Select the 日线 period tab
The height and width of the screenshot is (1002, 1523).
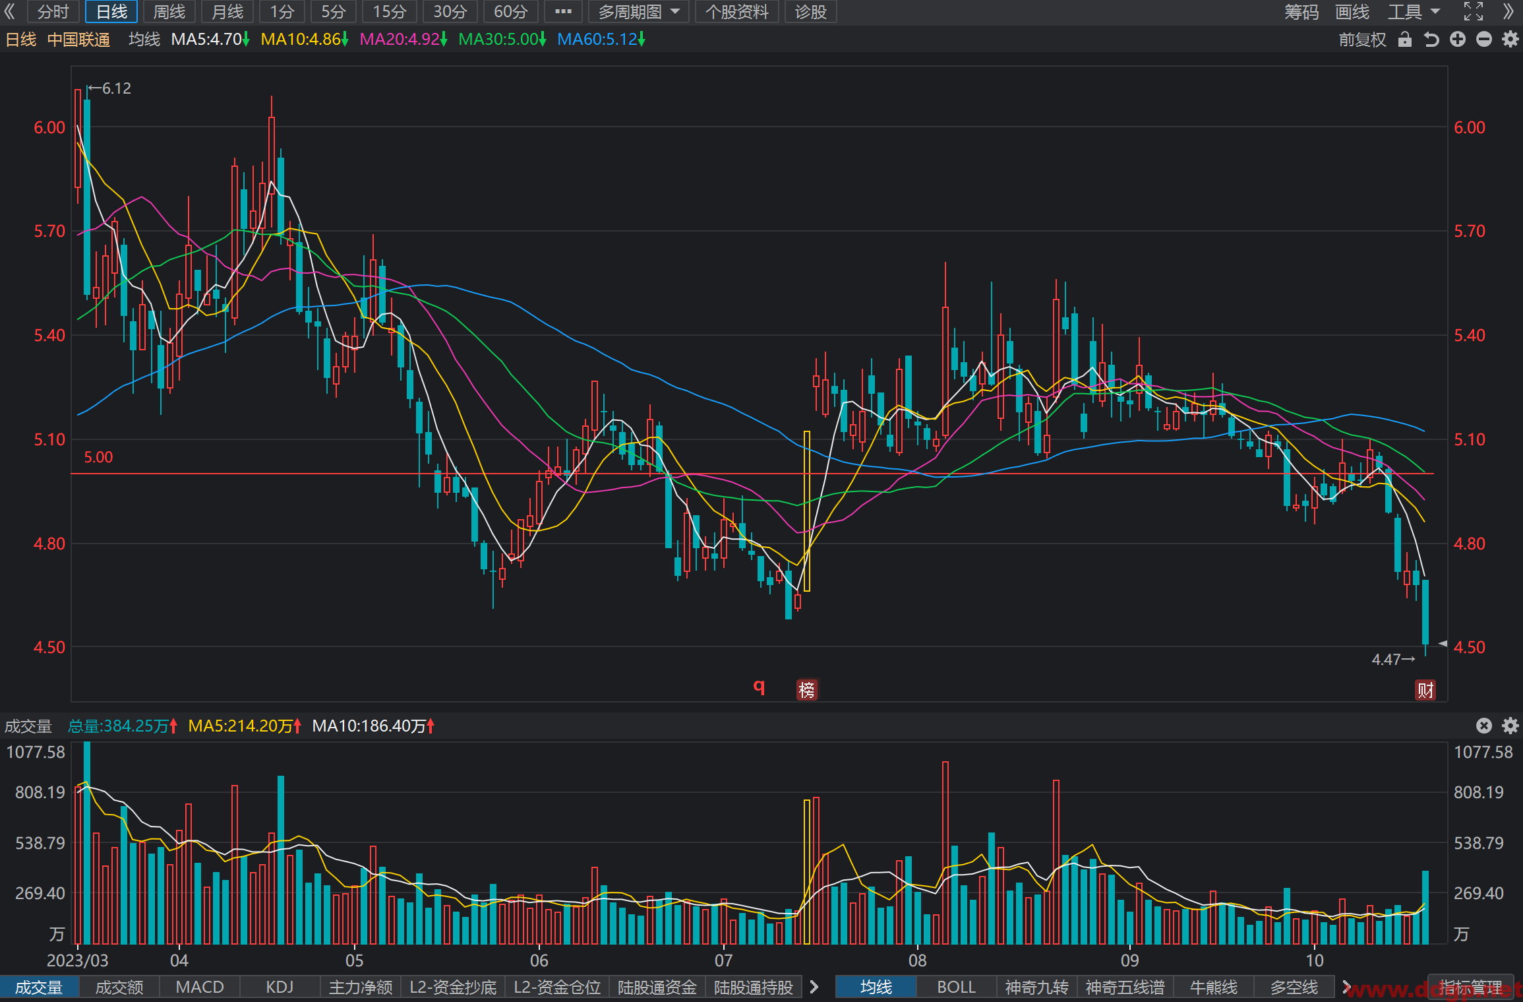click(111, 11)
